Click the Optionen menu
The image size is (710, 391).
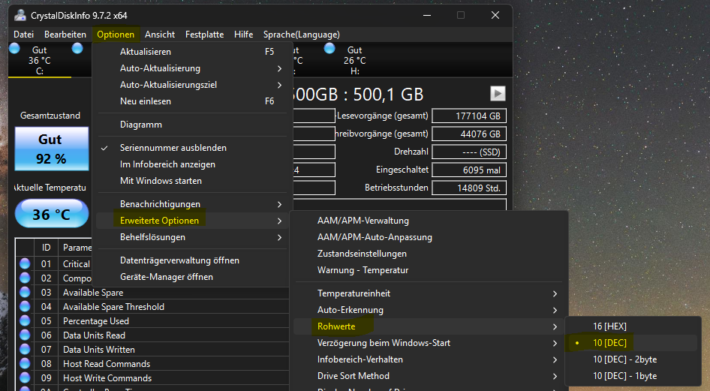tap(116, 35)
